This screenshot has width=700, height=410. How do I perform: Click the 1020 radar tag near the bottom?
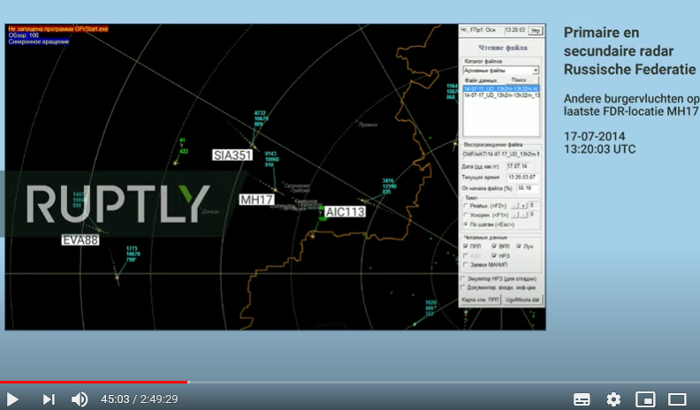pos(430,308)
